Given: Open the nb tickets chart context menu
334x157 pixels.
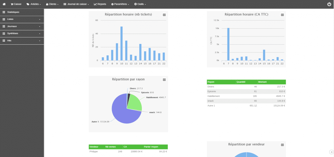Looking at the screenshot, I should (164, 15).
